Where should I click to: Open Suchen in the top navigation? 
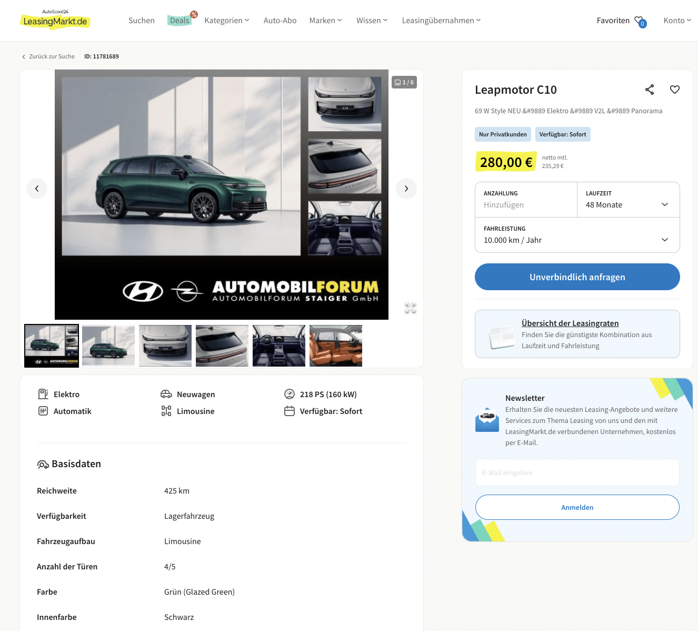(142, 21)
